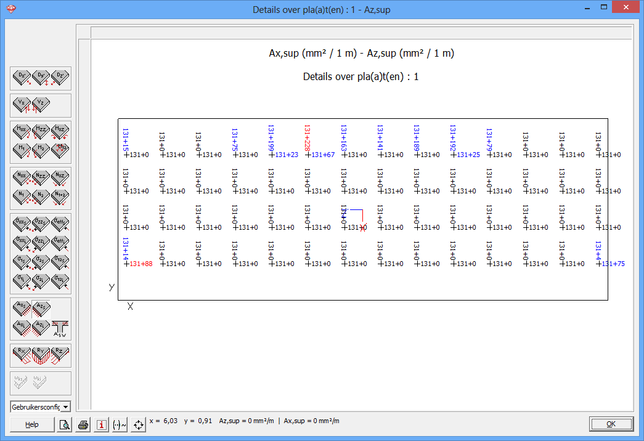Show the principal moment M1 icon
The width and height of the screenshot is (644, 441).
[x=22, y=151]
